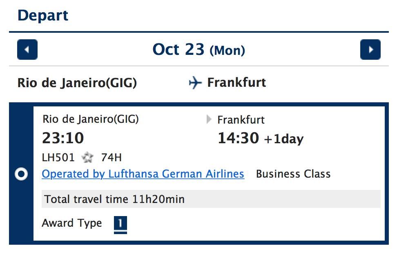Click the 74H aircraft type code
397x266 pixels.
coord(112,158)
